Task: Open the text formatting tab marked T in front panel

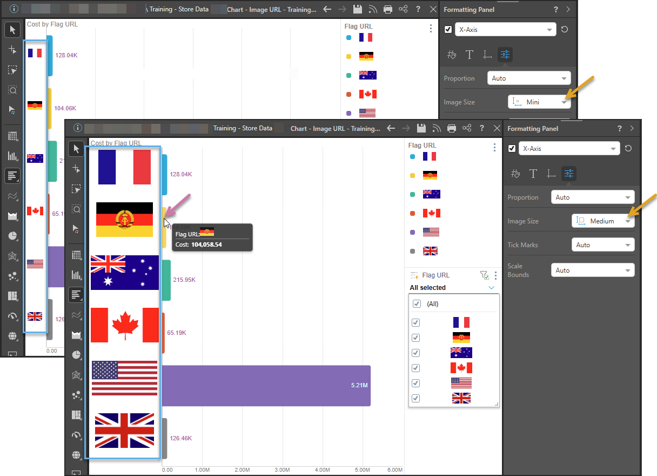Action: click(x=533, y=174)
